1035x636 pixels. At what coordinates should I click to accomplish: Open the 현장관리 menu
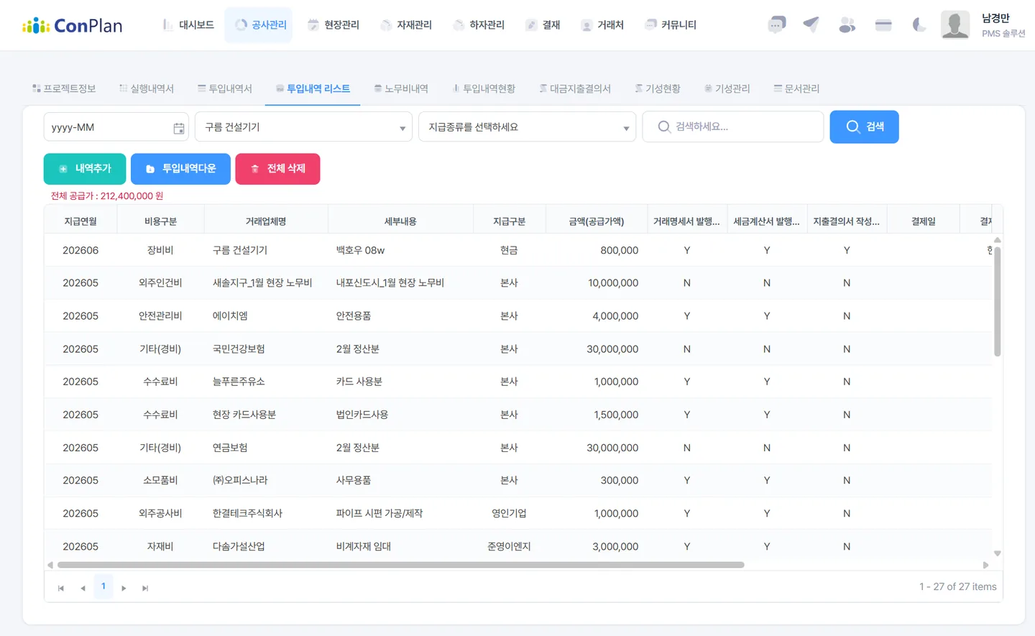coord(333,25)
